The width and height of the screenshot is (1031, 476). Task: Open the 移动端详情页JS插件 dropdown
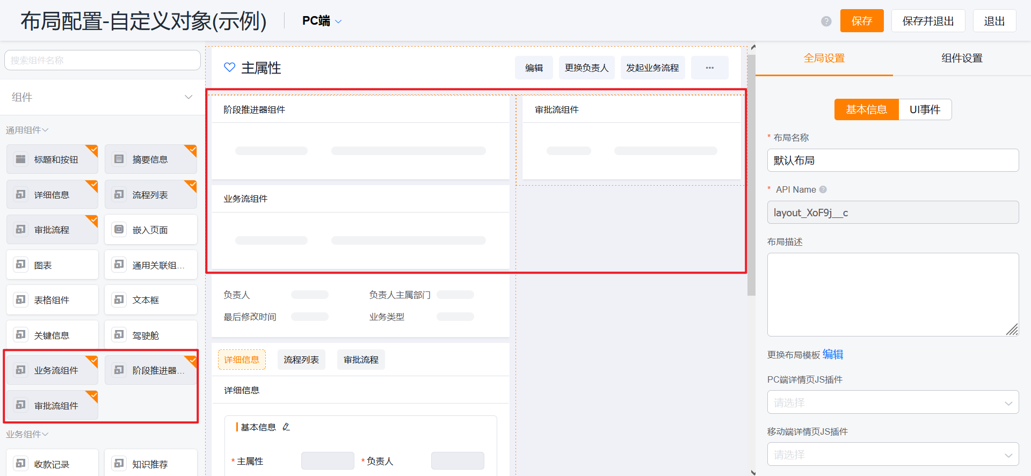[893, 454]
